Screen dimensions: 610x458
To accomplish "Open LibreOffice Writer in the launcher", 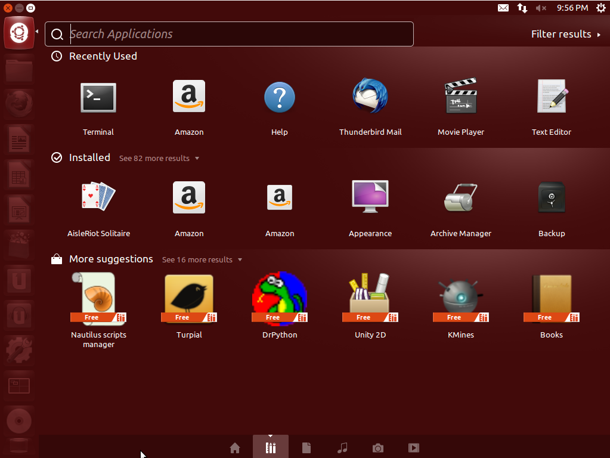I will (x=18, y=140).
